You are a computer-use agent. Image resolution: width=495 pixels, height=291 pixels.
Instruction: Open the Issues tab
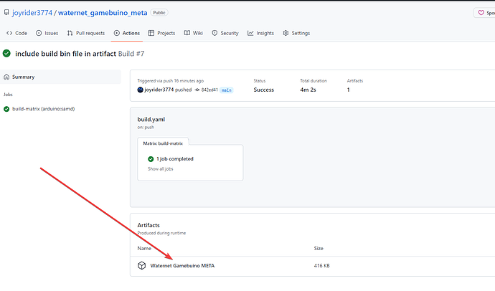point(47,33)
